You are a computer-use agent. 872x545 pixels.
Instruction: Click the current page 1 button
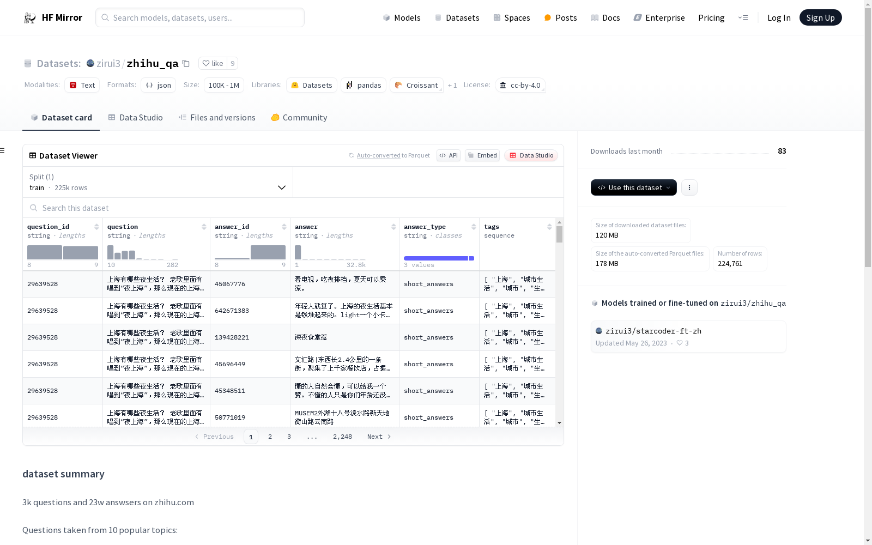point(251,437)
